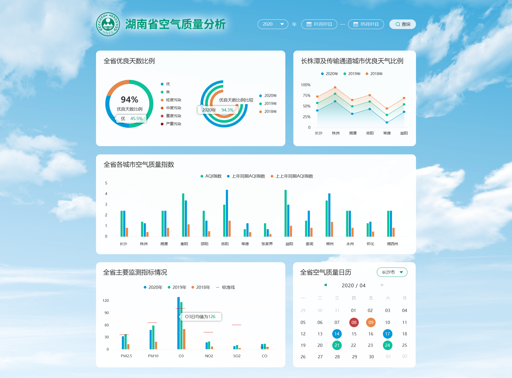
Task: Click the tall 2020 O3 bar
Action: click(179, 323)
